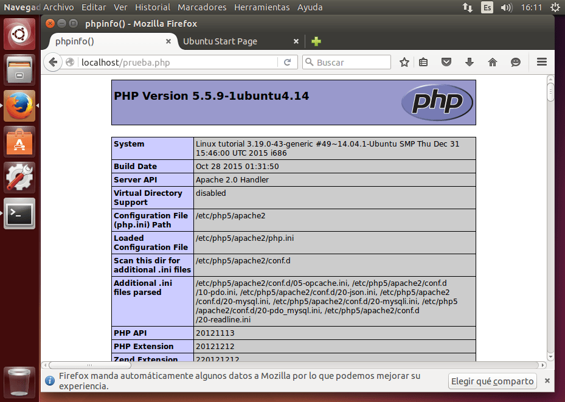Click the Server API row label
This screenshot has width=565, height=402.
136,180
